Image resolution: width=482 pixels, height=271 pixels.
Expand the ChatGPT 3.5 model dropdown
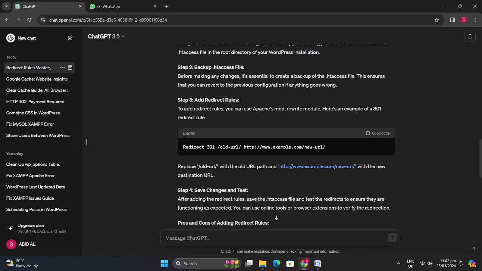point(106,36)
